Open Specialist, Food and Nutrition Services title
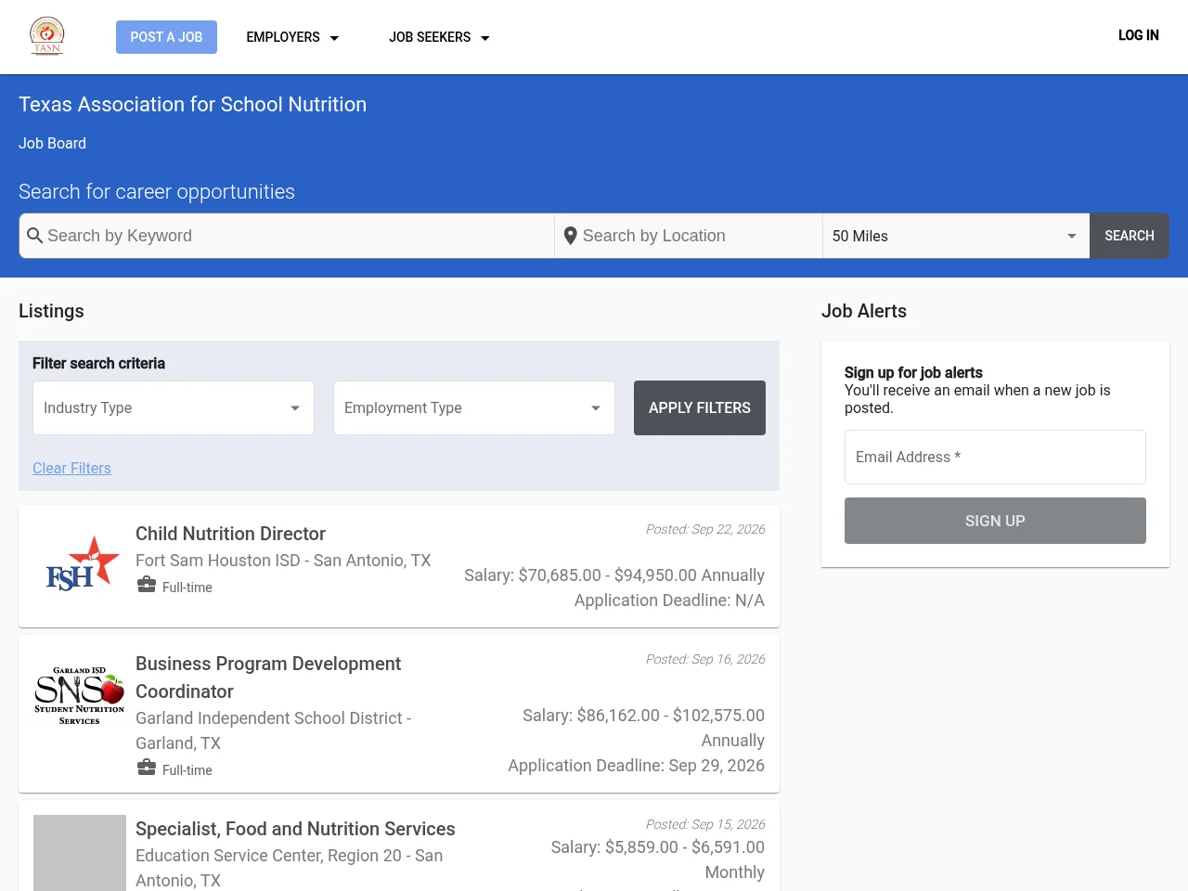1188x891 pixels. tap(295, 829)
